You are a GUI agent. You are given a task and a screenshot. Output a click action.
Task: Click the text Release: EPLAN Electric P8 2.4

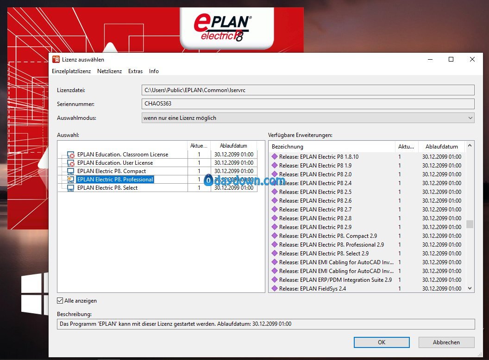315,183
